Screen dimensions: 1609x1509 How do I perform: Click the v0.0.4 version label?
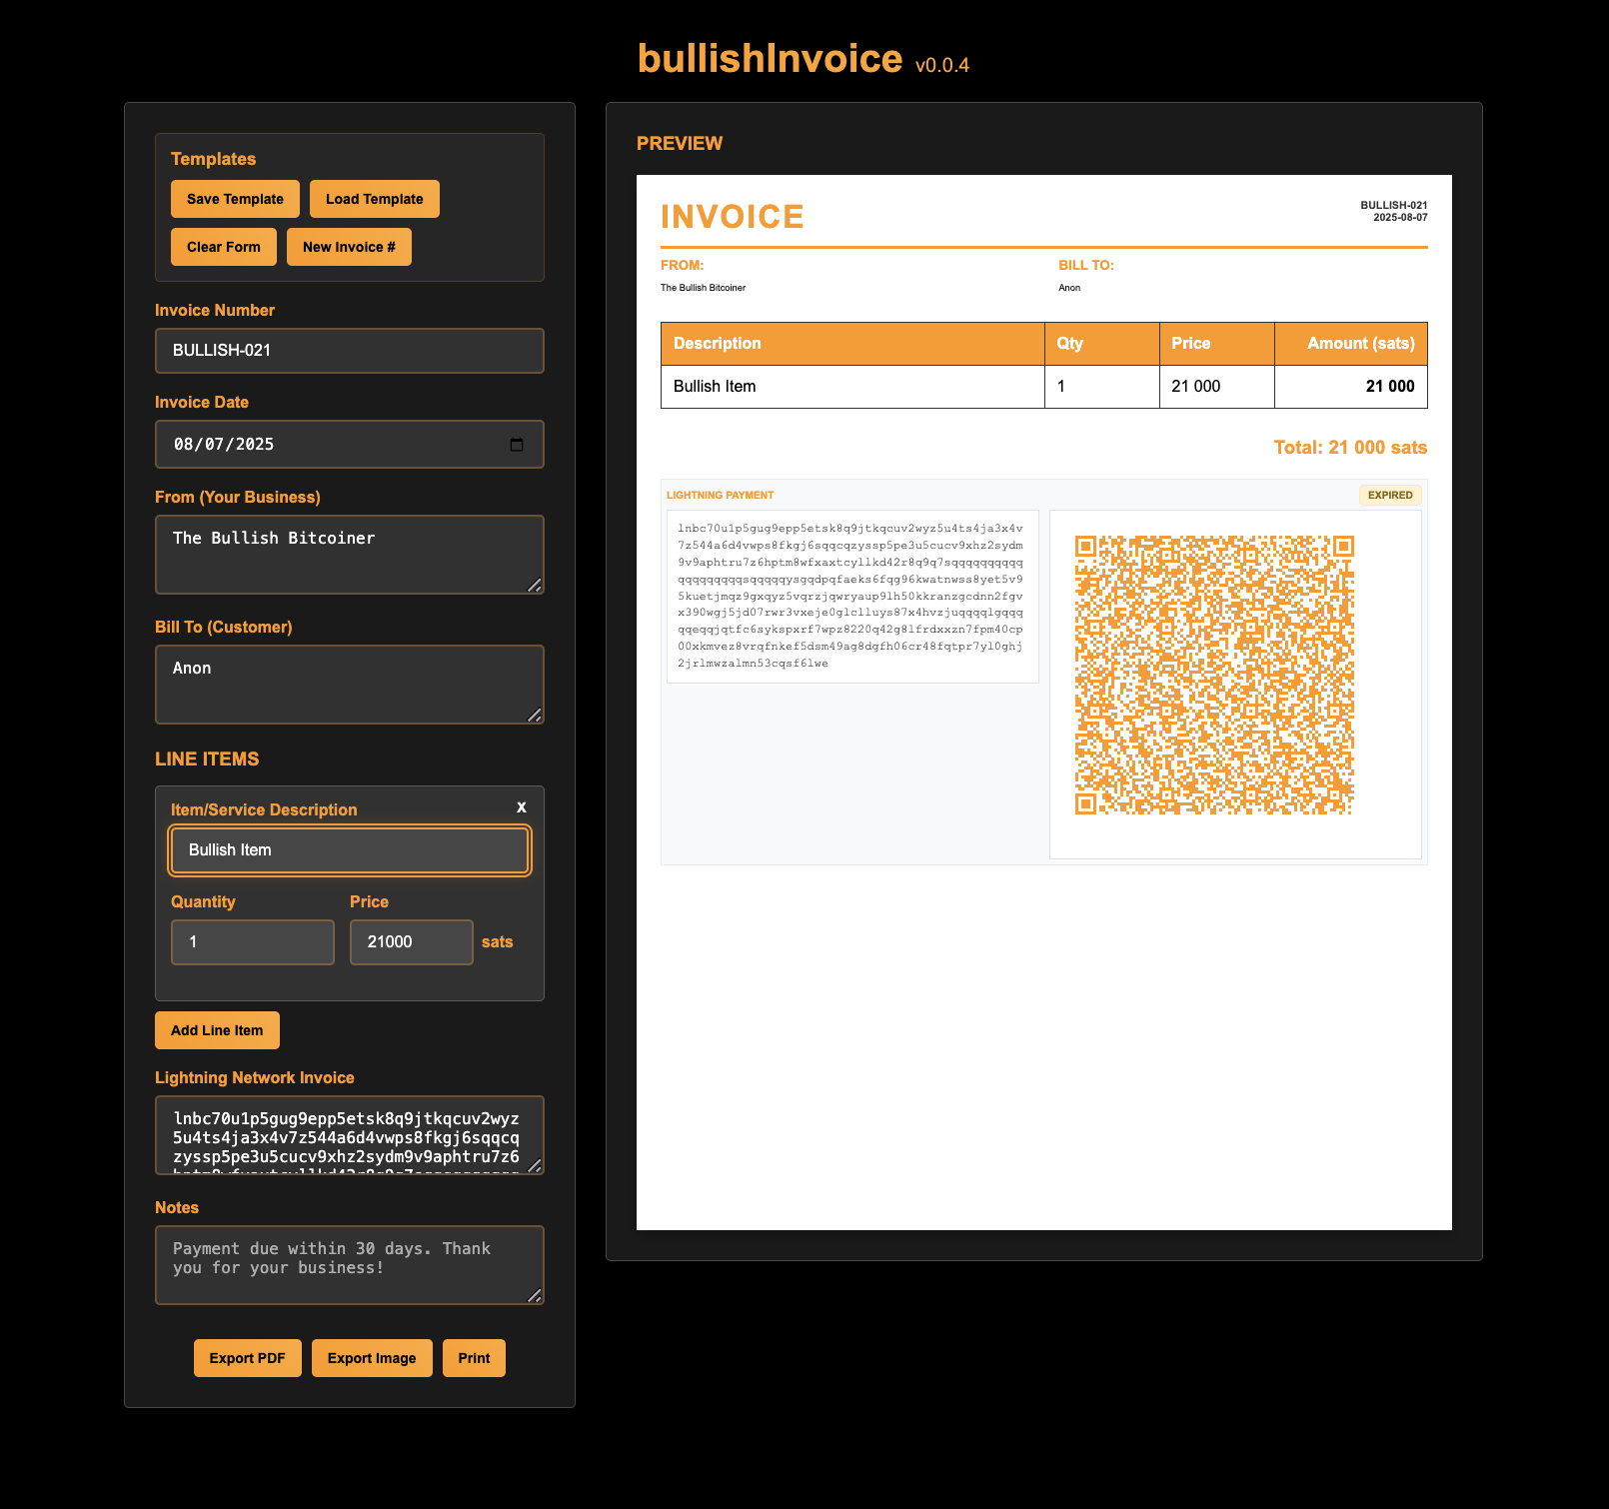coord(942,65)
